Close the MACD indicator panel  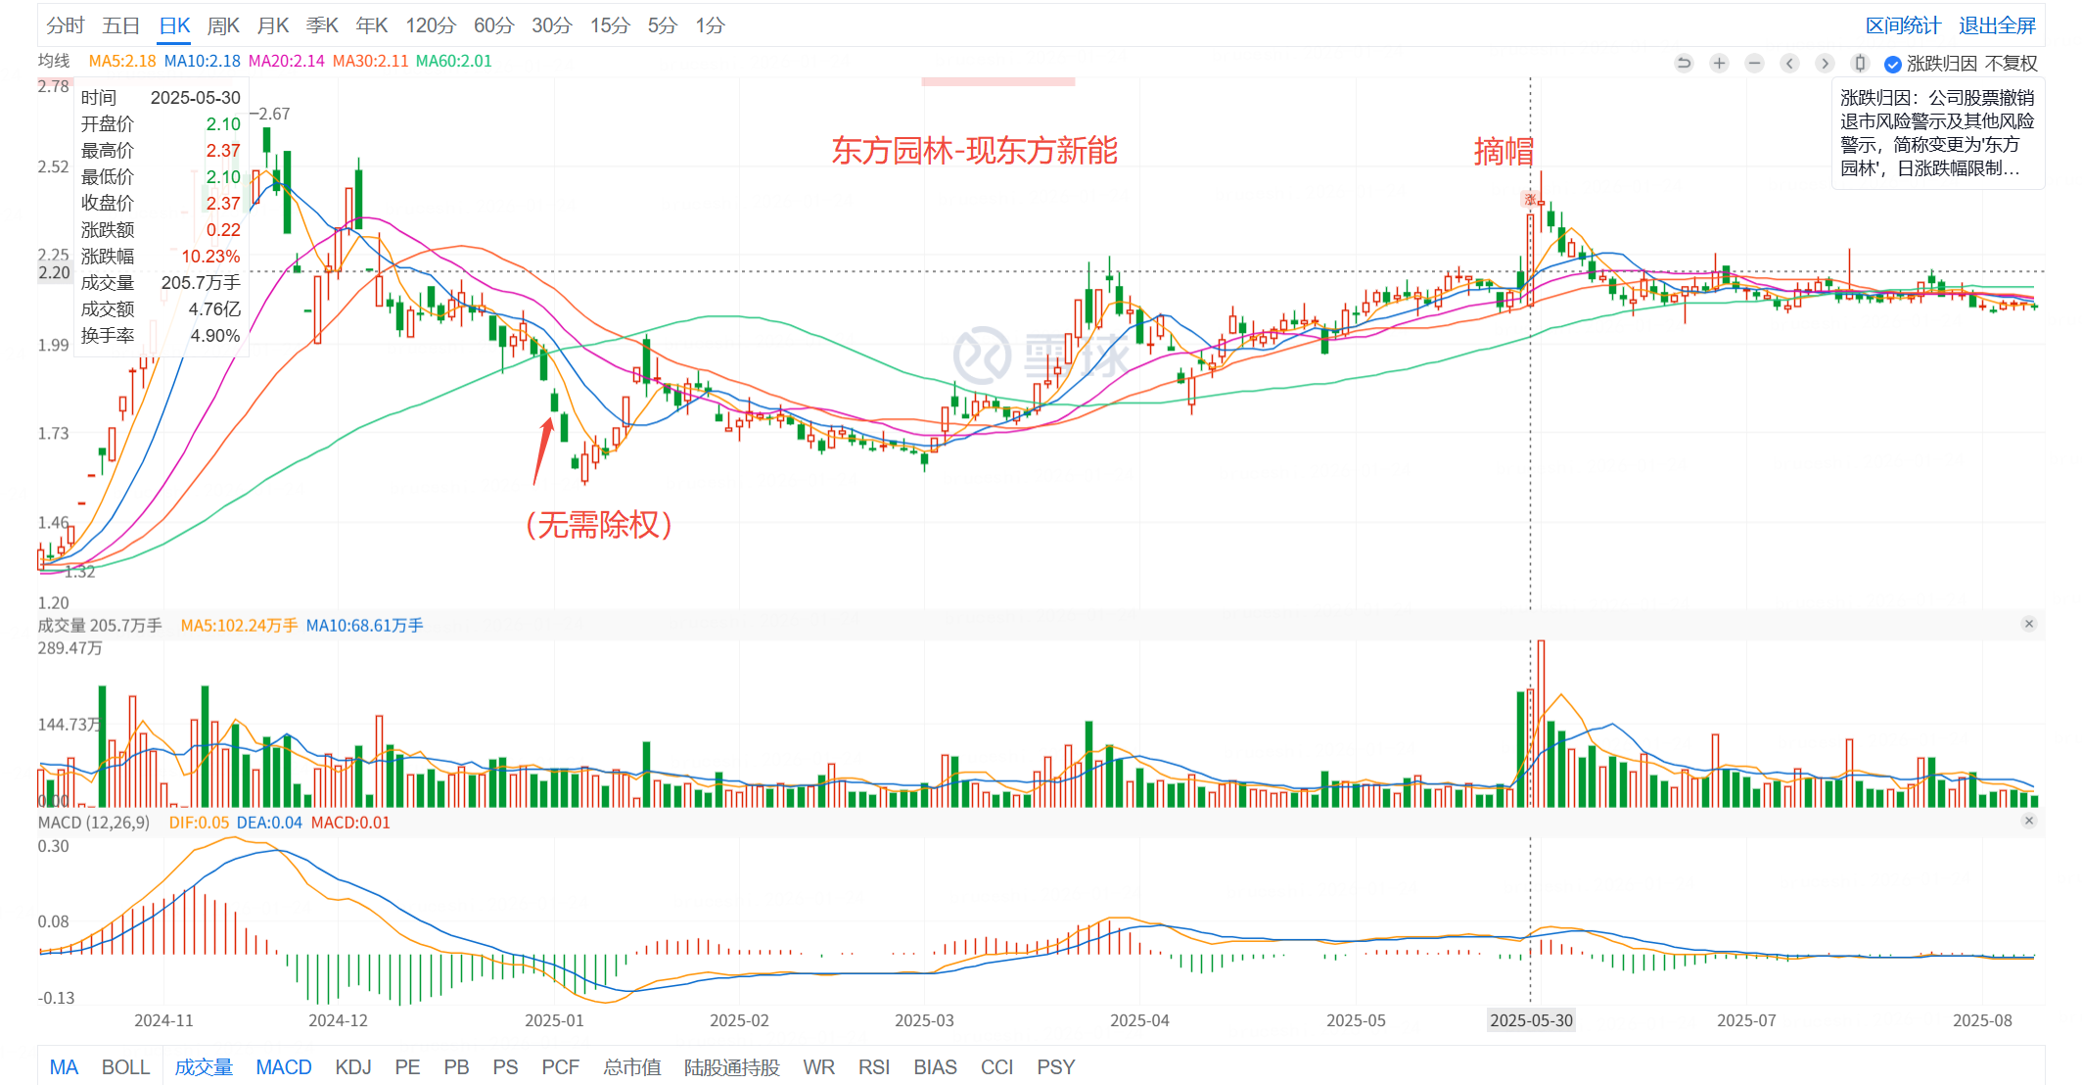[2029, 822]
